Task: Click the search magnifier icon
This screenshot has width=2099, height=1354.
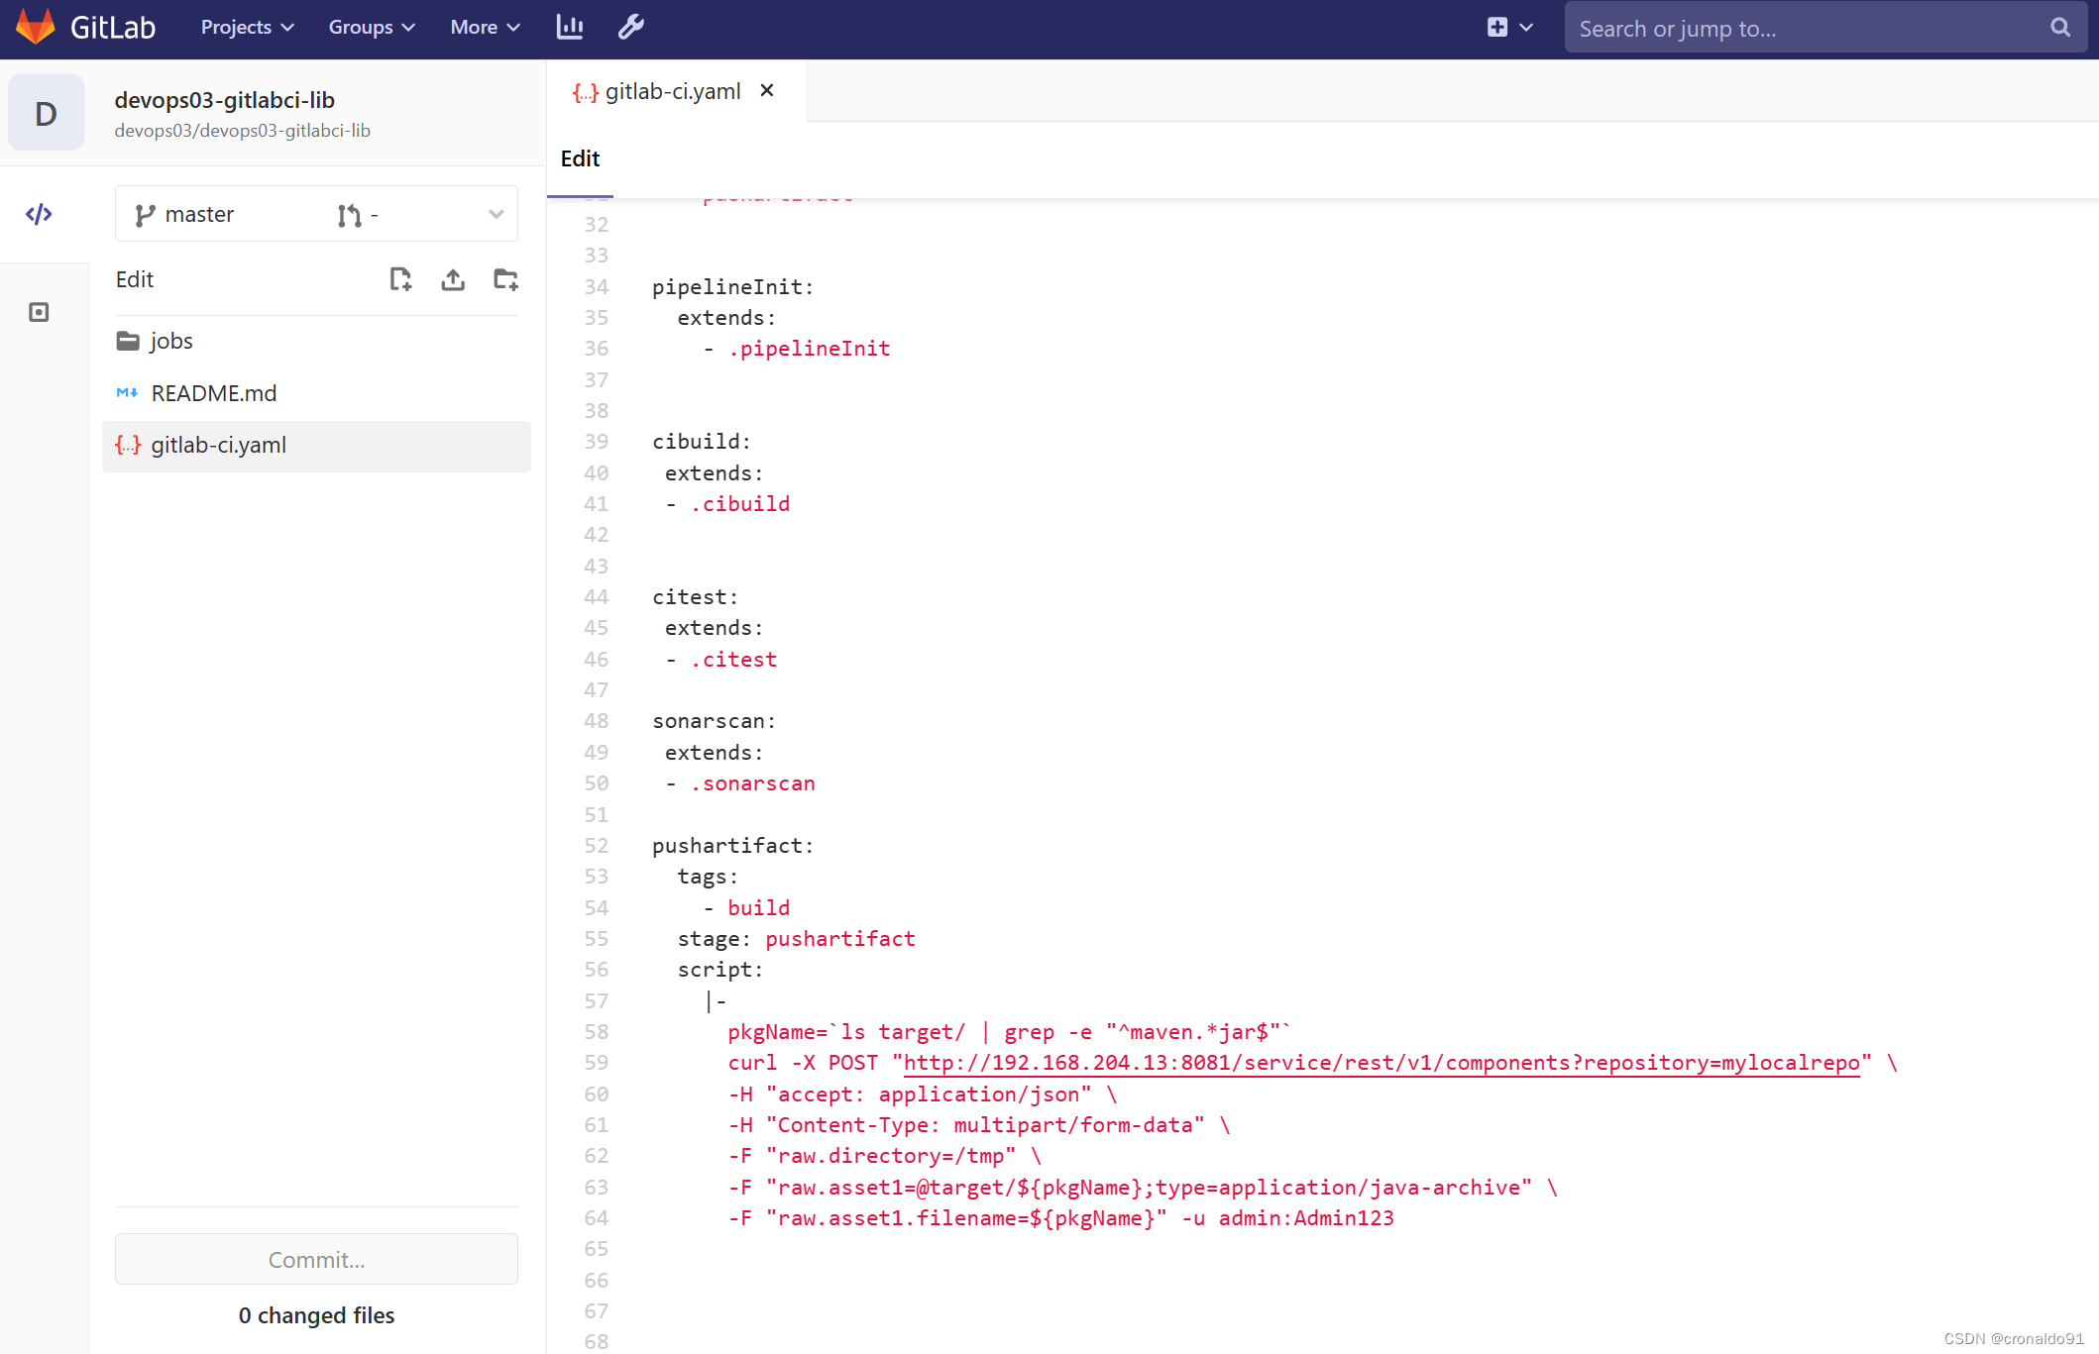Action: [x=2059, y=27]
